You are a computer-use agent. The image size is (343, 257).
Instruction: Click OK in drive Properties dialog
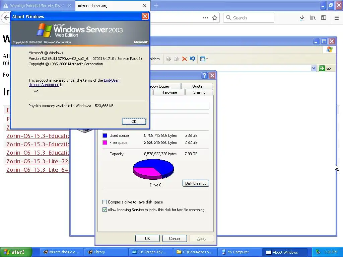[147, 238]
